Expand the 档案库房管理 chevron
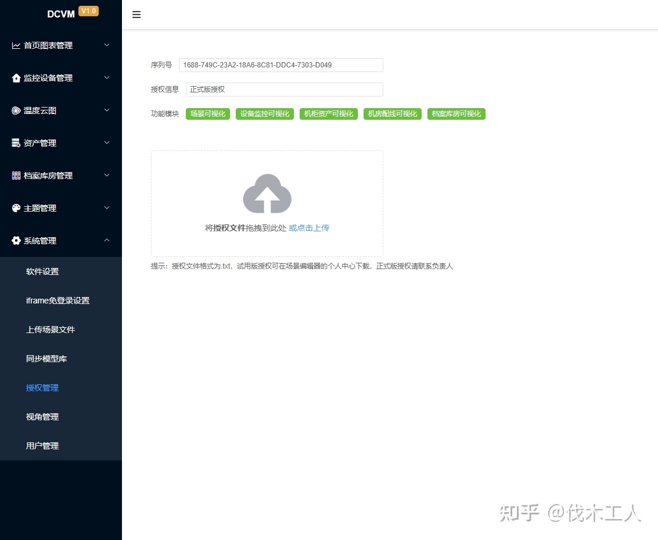658x540 pixels. coord(107,175)
